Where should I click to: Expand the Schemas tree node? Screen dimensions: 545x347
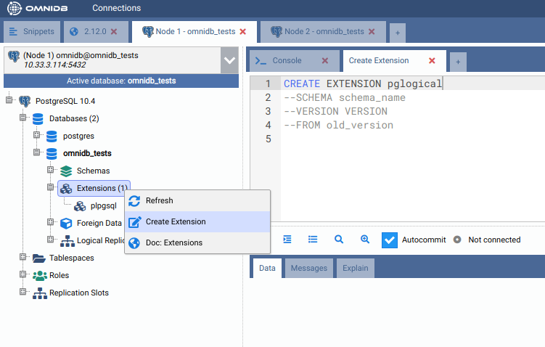coord(51,171)
